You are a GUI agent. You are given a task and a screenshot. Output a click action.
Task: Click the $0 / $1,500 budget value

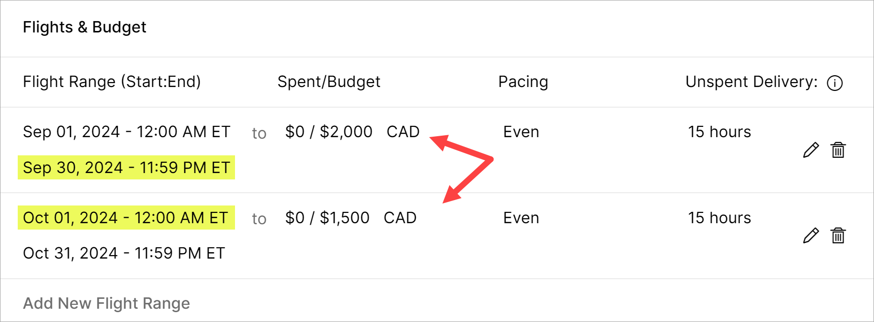coord(327,218)
